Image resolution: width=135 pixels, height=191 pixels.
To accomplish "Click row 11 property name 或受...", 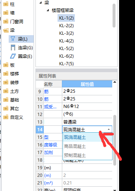I will pyautogui.click(x=50, y=107).
